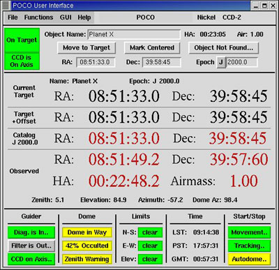The height and width of the screenshot is (270, 279).
Task: Toggle the Filter is Out button
Action: pyautogui.click(x=31, y=246)
